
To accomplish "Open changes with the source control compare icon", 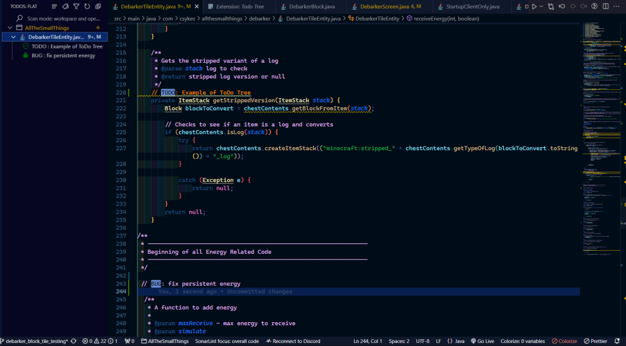I will click(551, 7).
